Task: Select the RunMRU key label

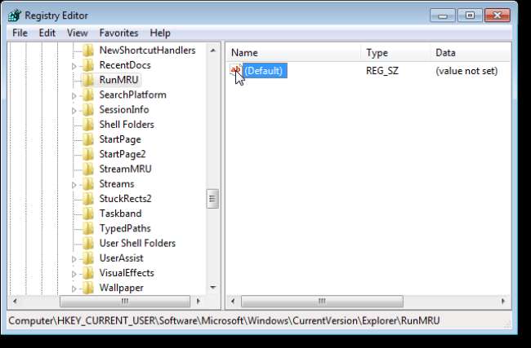Action: 119,80
